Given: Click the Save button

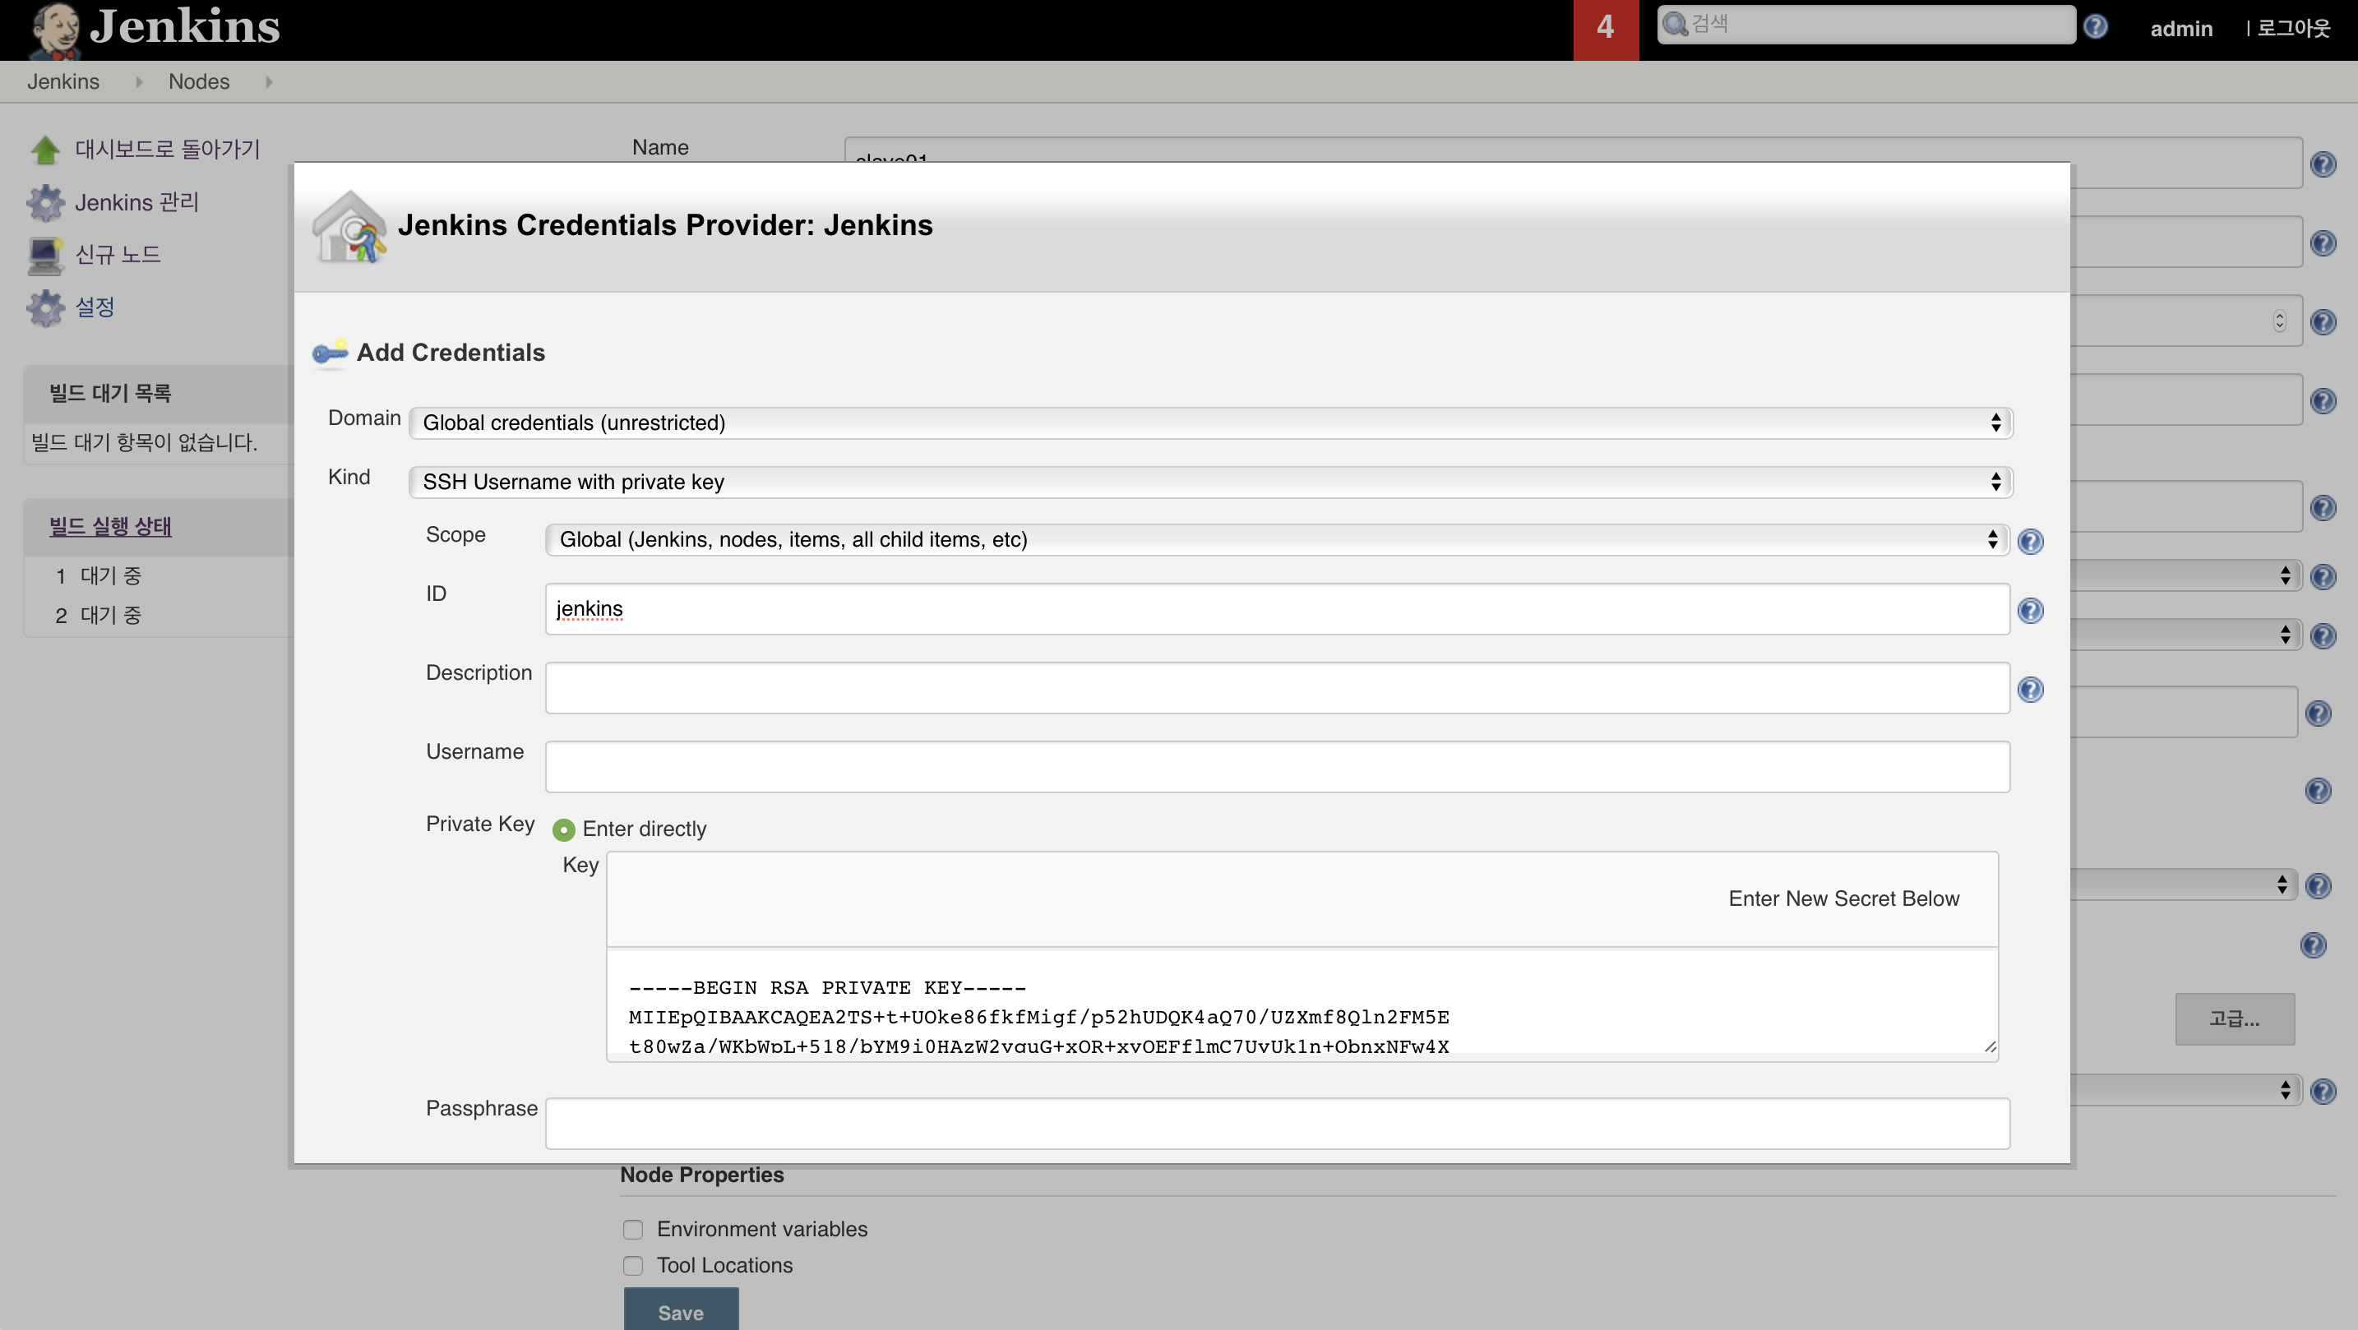Looking at the screenshot, I should [x=680, y=1312].
